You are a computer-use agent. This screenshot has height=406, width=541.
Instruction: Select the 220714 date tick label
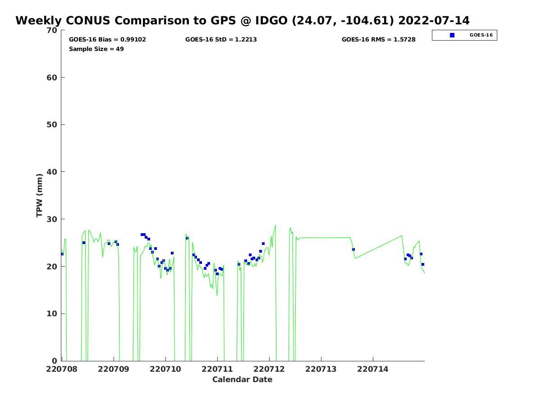pyautogui.click(x=373, y=369)
